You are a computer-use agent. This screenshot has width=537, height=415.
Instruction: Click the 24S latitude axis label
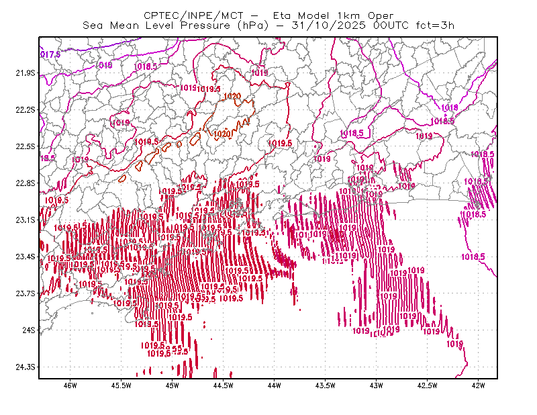click(29, 330)
